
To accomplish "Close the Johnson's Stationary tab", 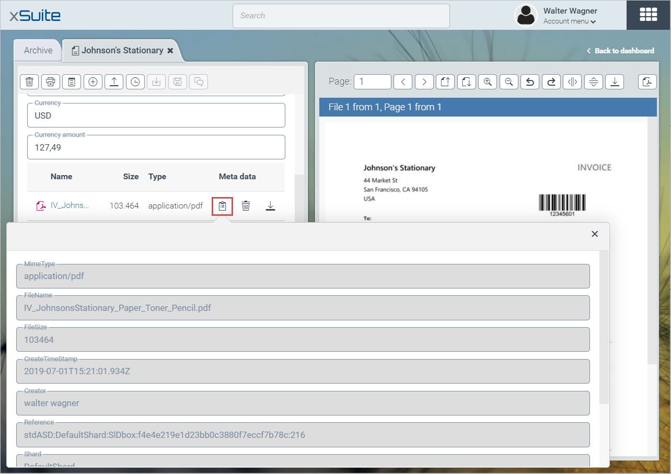I will coord(170,51).
